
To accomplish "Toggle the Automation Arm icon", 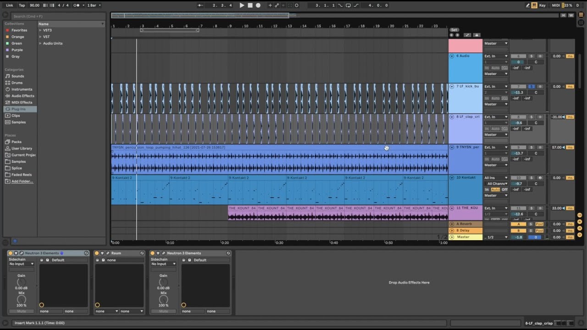I will point(277,5).
